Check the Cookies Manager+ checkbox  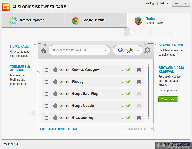(x=47, y=70)
